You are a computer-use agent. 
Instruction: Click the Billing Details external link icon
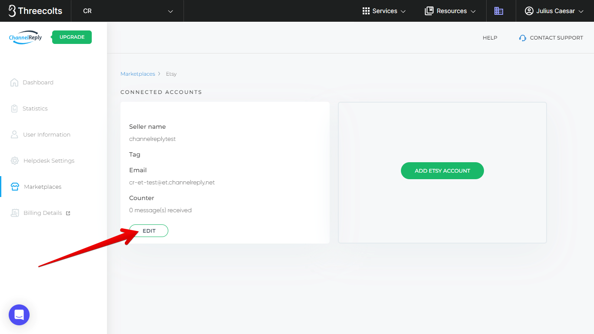[x=68, y=213]
